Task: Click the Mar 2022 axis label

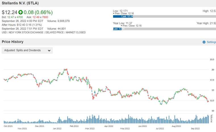Action: click(x=90, y=129)
